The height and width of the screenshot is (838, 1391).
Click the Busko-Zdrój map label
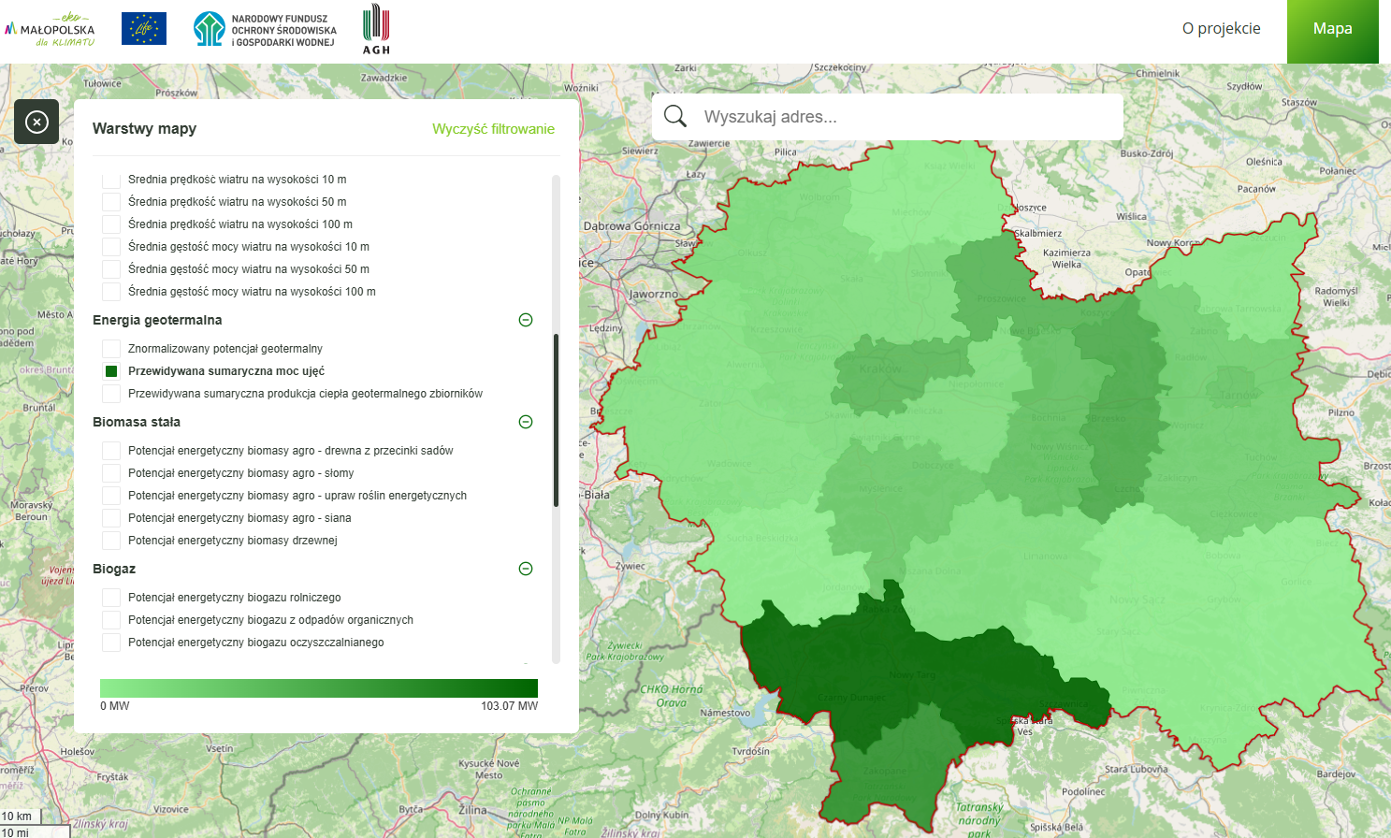(x=1147, y=153)
